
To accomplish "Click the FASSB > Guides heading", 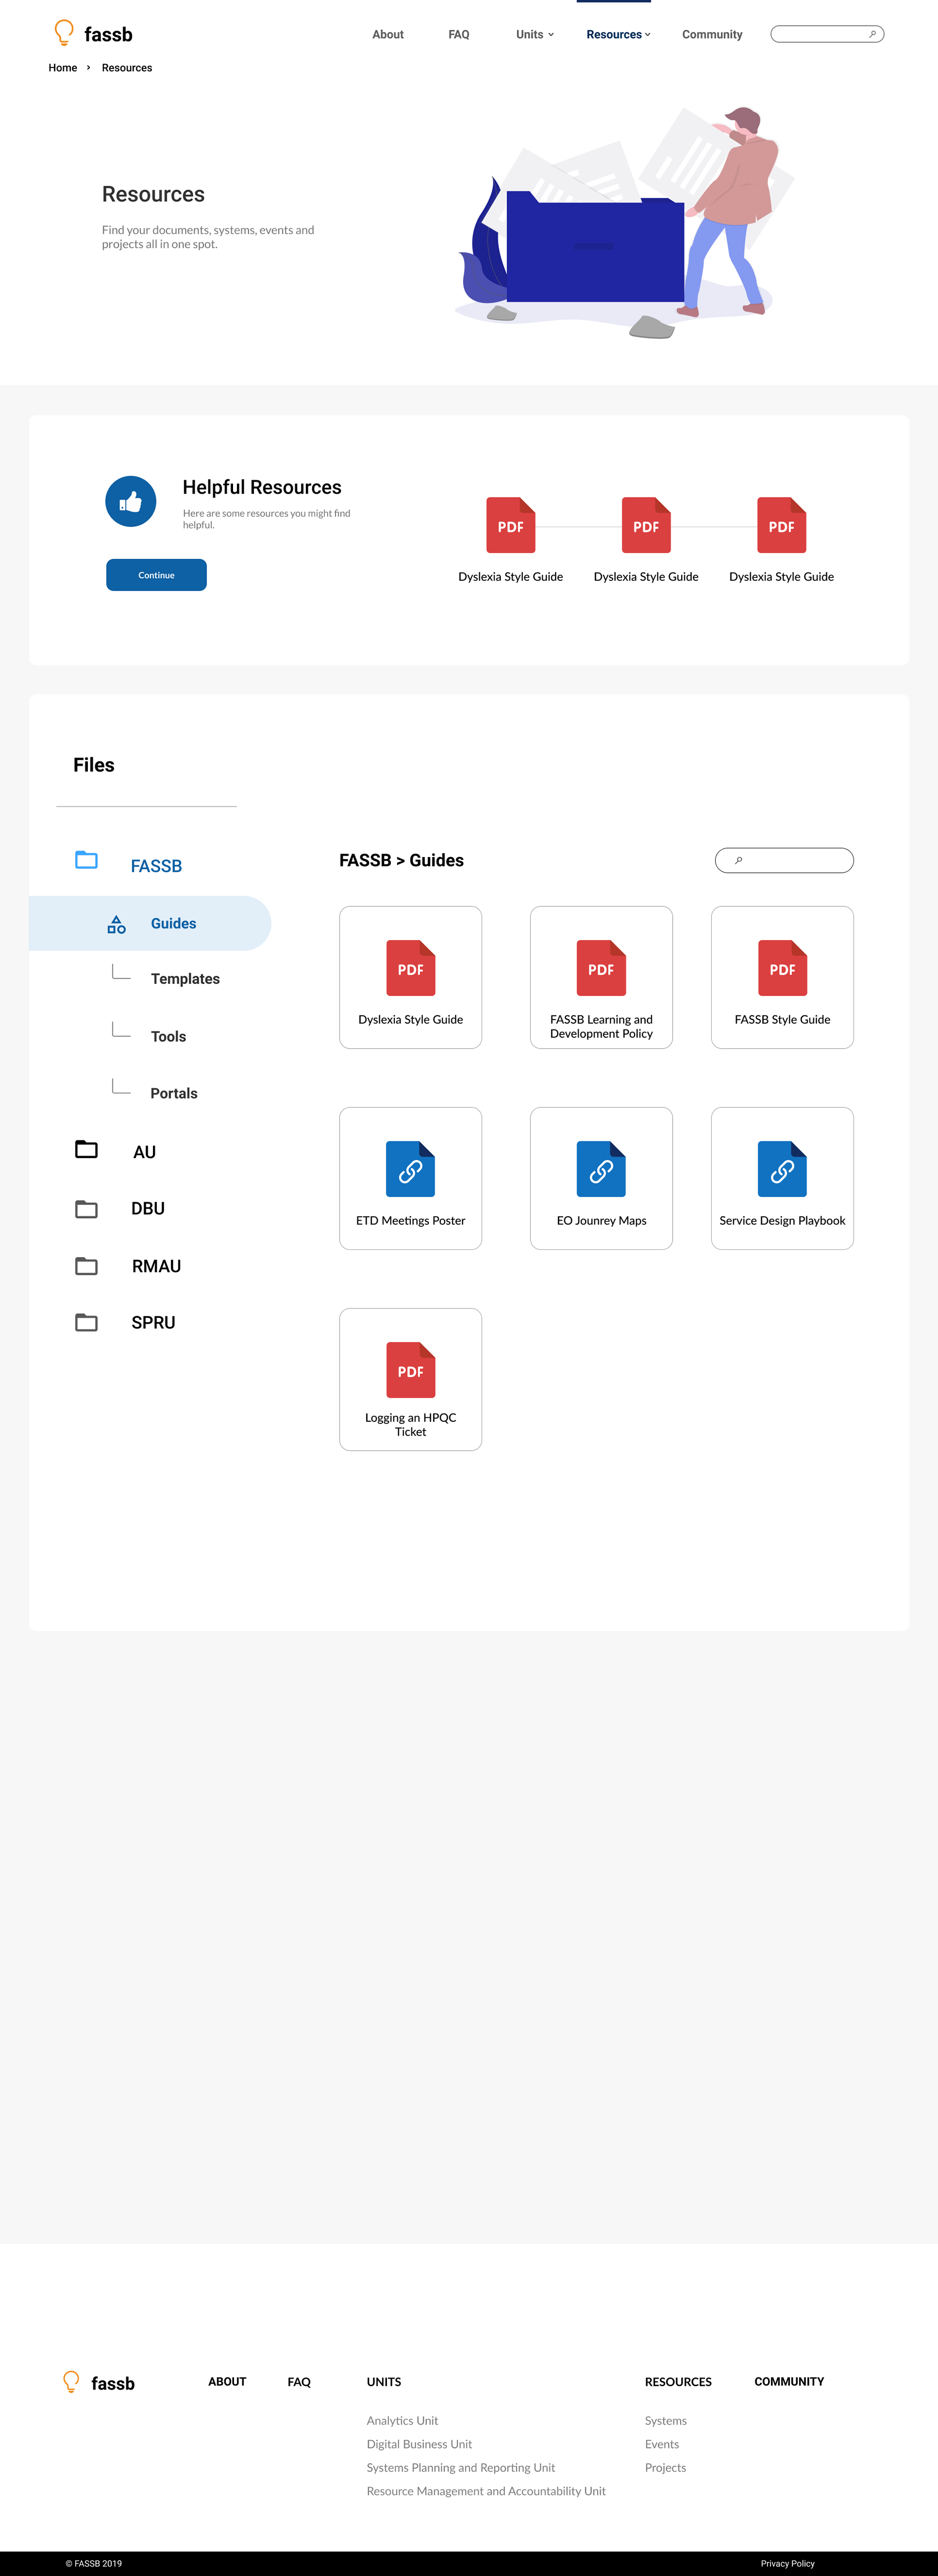I will (x=401, y=860).
